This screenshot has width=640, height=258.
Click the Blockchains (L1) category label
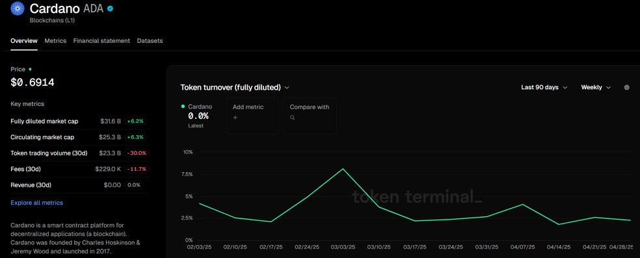click(52, 20)
